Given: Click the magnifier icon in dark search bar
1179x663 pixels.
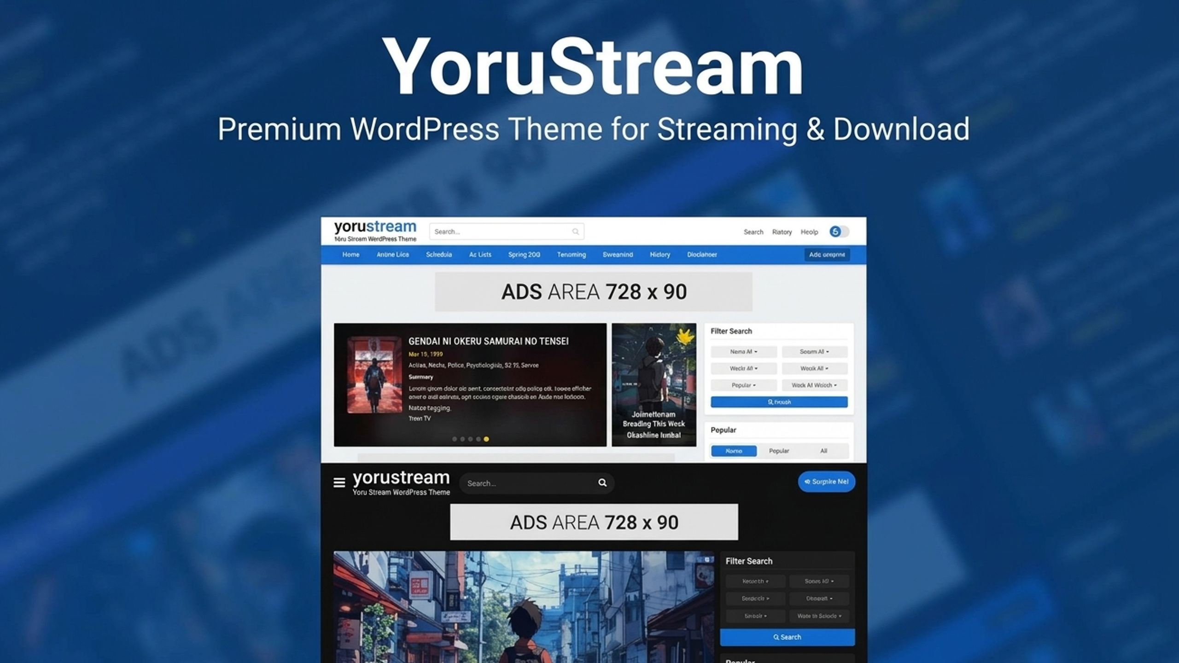Looking at the screenshot, I should (x=602, y=483).
